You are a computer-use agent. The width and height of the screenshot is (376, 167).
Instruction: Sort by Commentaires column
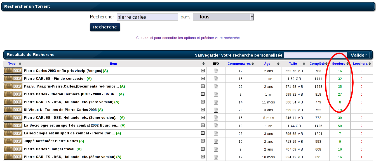[x=239, y=64]
